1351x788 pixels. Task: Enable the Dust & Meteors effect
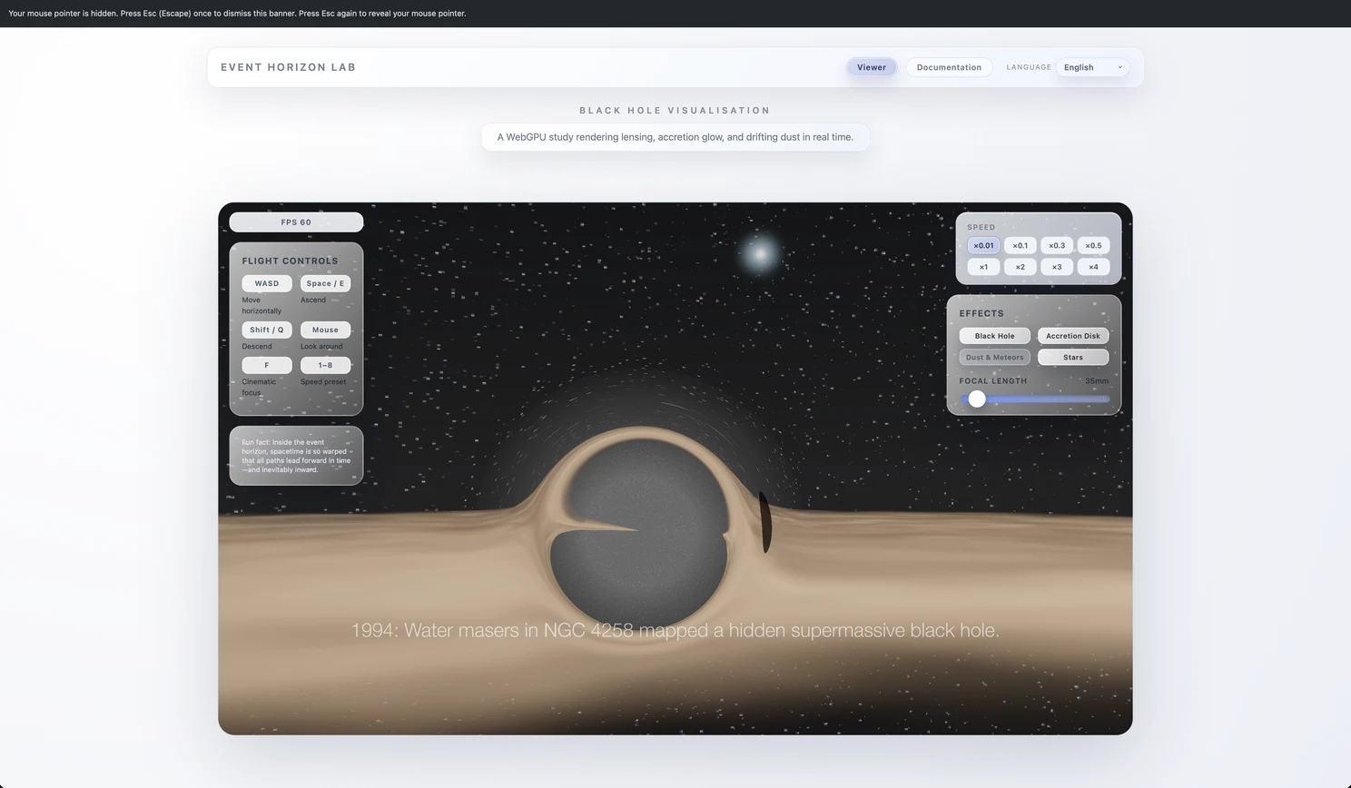click(x=994, y=358)
